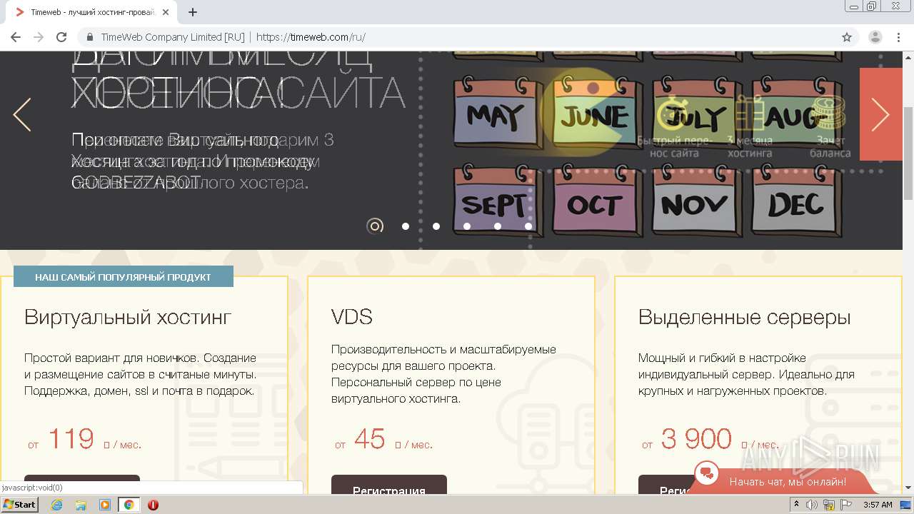The image size is (914, 514).
Task: Show hidden system tray icons
Action: 796,505
